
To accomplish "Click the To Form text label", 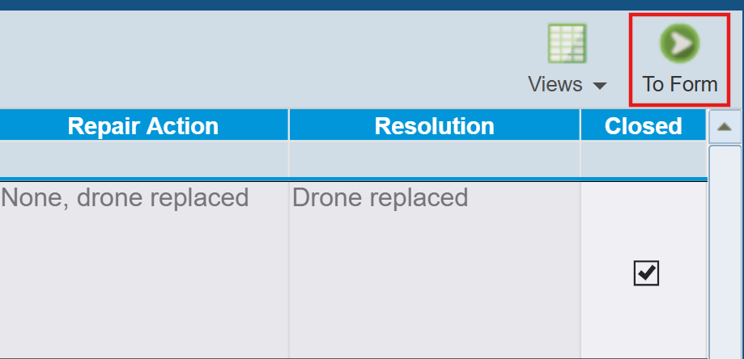I will (x=680, y=84).
